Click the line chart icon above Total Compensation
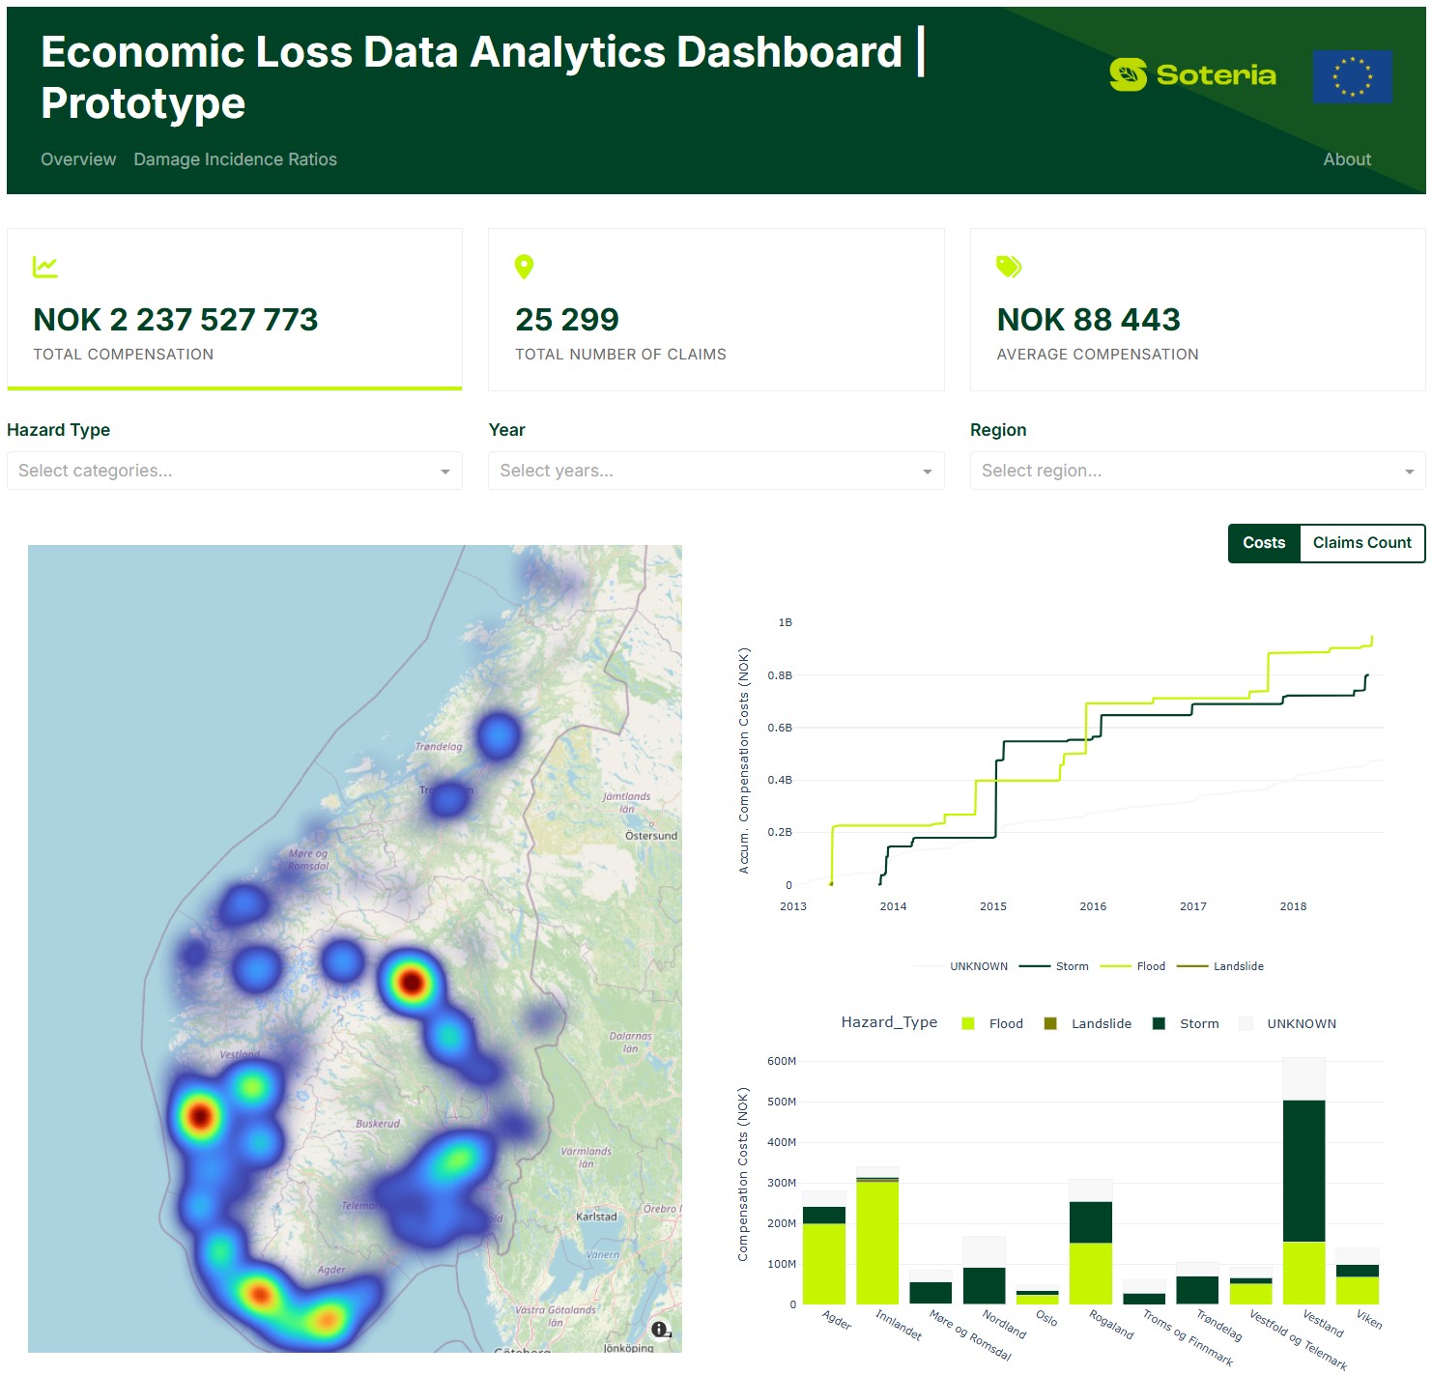Screen dimensions: 1432x1375 45,267
